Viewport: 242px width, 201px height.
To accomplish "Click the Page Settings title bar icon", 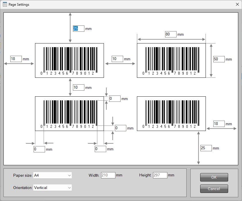I will coord(5,5).
